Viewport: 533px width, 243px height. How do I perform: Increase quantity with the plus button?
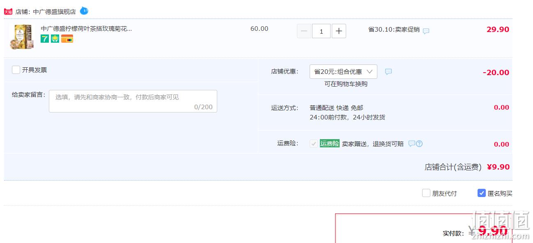click(339, 31)
